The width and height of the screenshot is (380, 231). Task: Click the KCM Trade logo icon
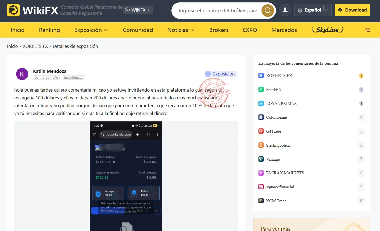point(261,201)
